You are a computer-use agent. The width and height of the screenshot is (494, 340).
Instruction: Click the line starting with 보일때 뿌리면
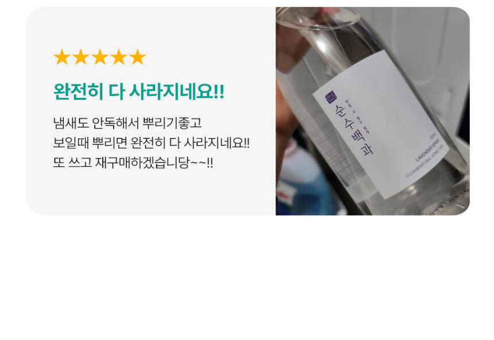click(151, 143)
